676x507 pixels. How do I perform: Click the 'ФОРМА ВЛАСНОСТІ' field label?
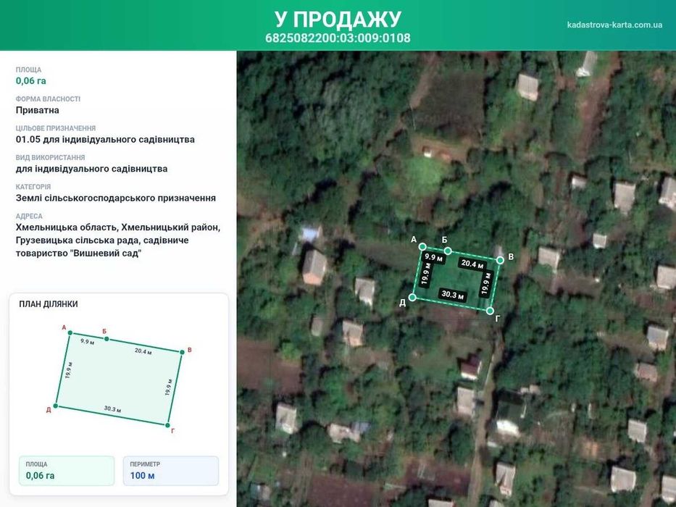(x=48, y=99)
